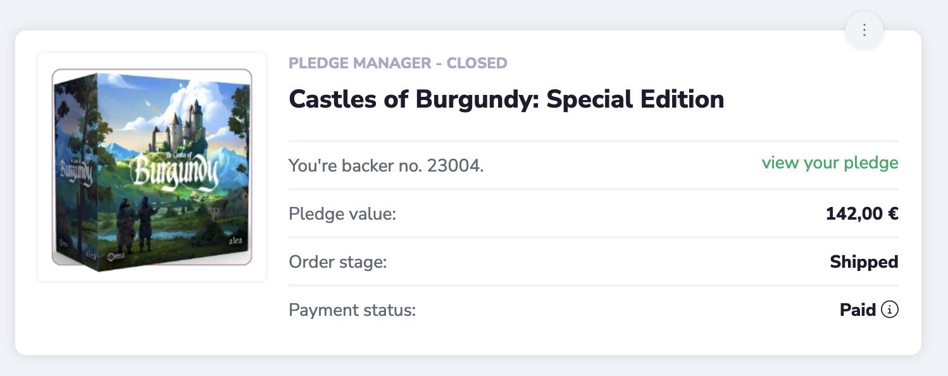Image resolution: width=948 pixels, height=376 pixels.
Task: Click the Castles of Burgundy box thumbnail
Action: (152, 167)
